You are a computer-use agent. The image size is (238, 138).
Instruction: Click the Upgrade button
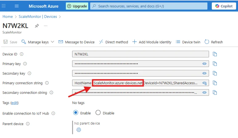(x=77, y=6)
